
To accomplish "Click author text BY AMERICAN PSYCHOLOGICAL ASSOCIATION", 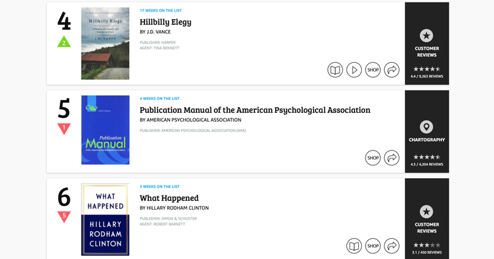I will 190,120.
